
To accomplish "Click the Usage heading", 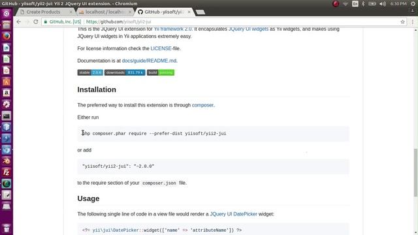I will point(88,198).
